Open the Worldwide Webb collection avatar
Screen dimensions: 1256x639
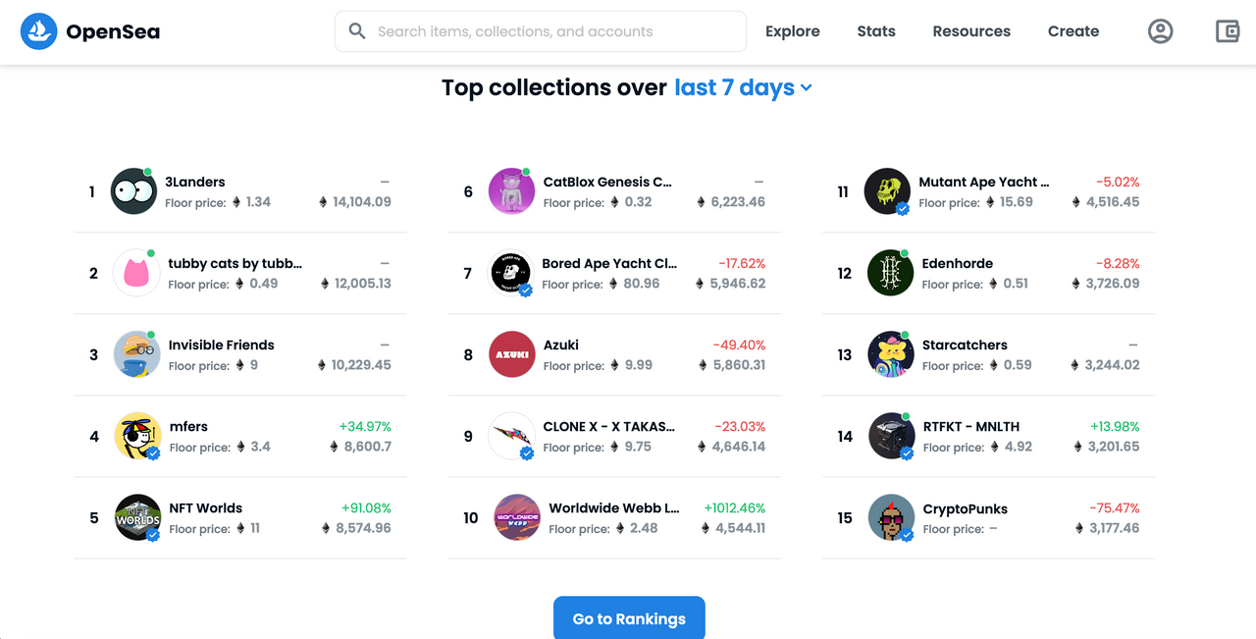(x=517, y=517)
